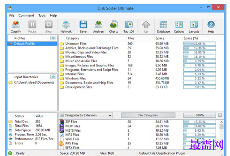
Task: Open the Network toolbar icon
Action: coord(66,27)
